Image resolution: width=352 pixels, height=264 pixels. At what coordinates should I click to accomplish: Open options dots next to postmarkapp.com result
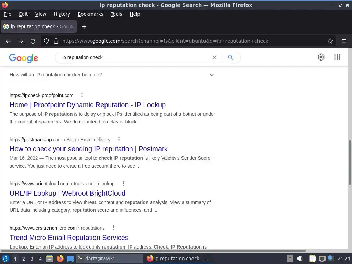[x=119, y=140]
